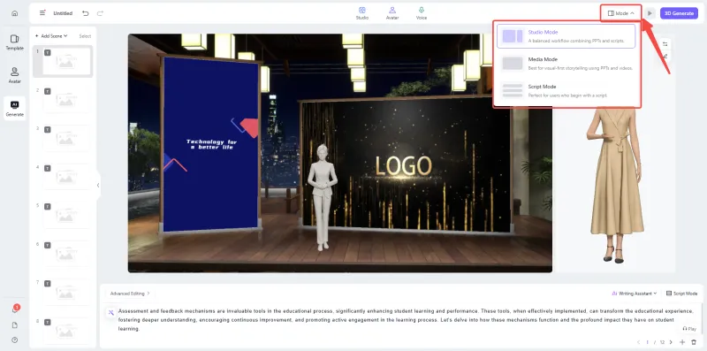Select scene 3 thumbnail in the list
This screenshot has height=351, width=707.
[66, 138]
